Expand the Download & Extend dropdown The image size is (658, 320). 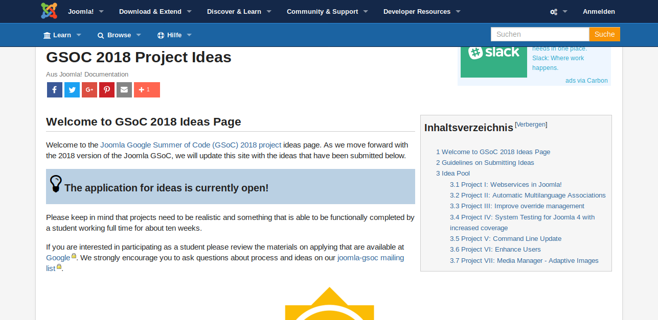click(x=155, y=12)
